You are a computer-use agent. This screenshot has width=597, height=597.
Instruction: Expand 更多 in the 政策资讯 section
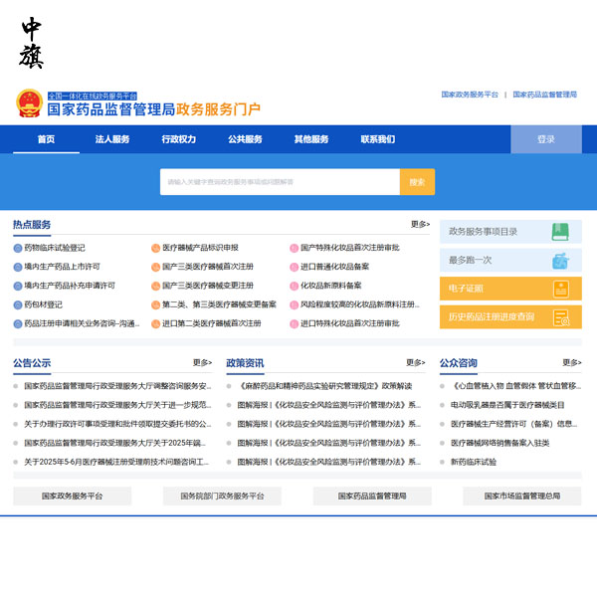(x=415, y=363)
